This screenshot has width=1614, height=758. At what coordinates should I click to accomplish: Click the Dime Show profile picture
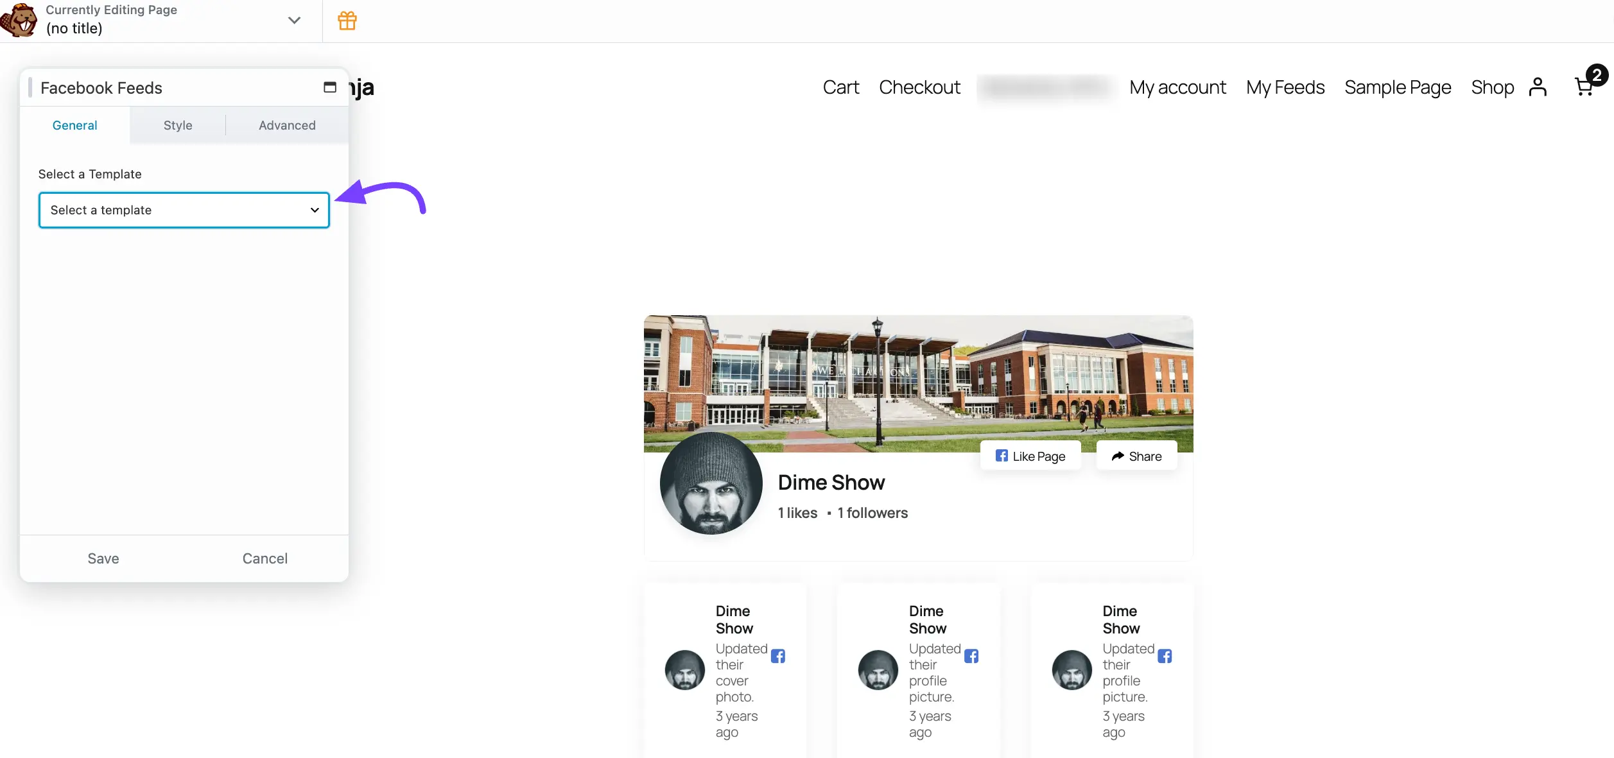[711, 483]
